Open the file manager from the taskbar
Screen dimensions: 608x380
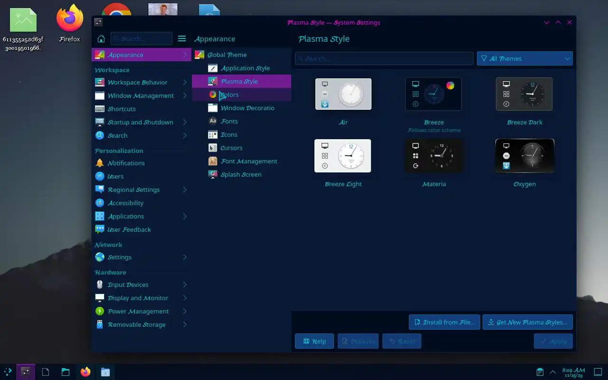[x=66, y=372]
